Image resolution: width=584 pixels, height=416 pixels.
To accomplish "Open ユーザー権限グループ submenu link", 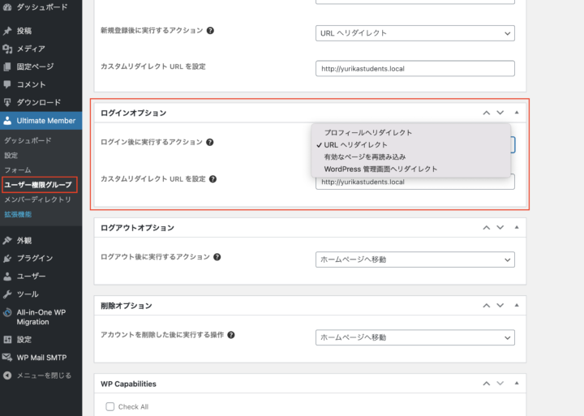I will (x=38, y=185).
